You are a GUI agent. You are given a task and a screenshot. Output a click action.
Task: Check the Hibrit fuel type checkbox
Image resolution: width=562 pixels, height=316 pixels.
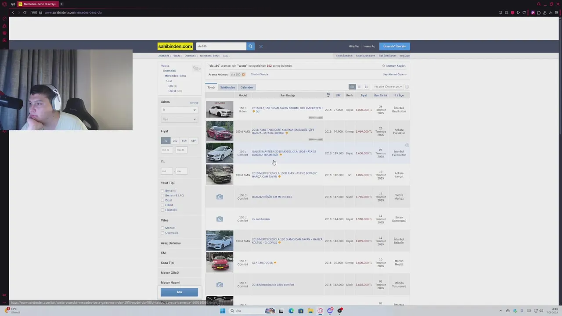click(162, 205)
